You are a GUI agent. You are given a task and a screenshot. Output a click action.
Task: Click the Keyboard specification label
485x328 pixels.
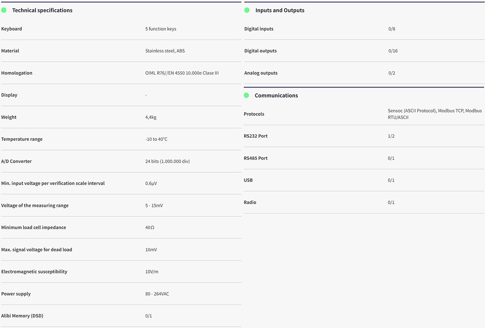click(12, 29)
